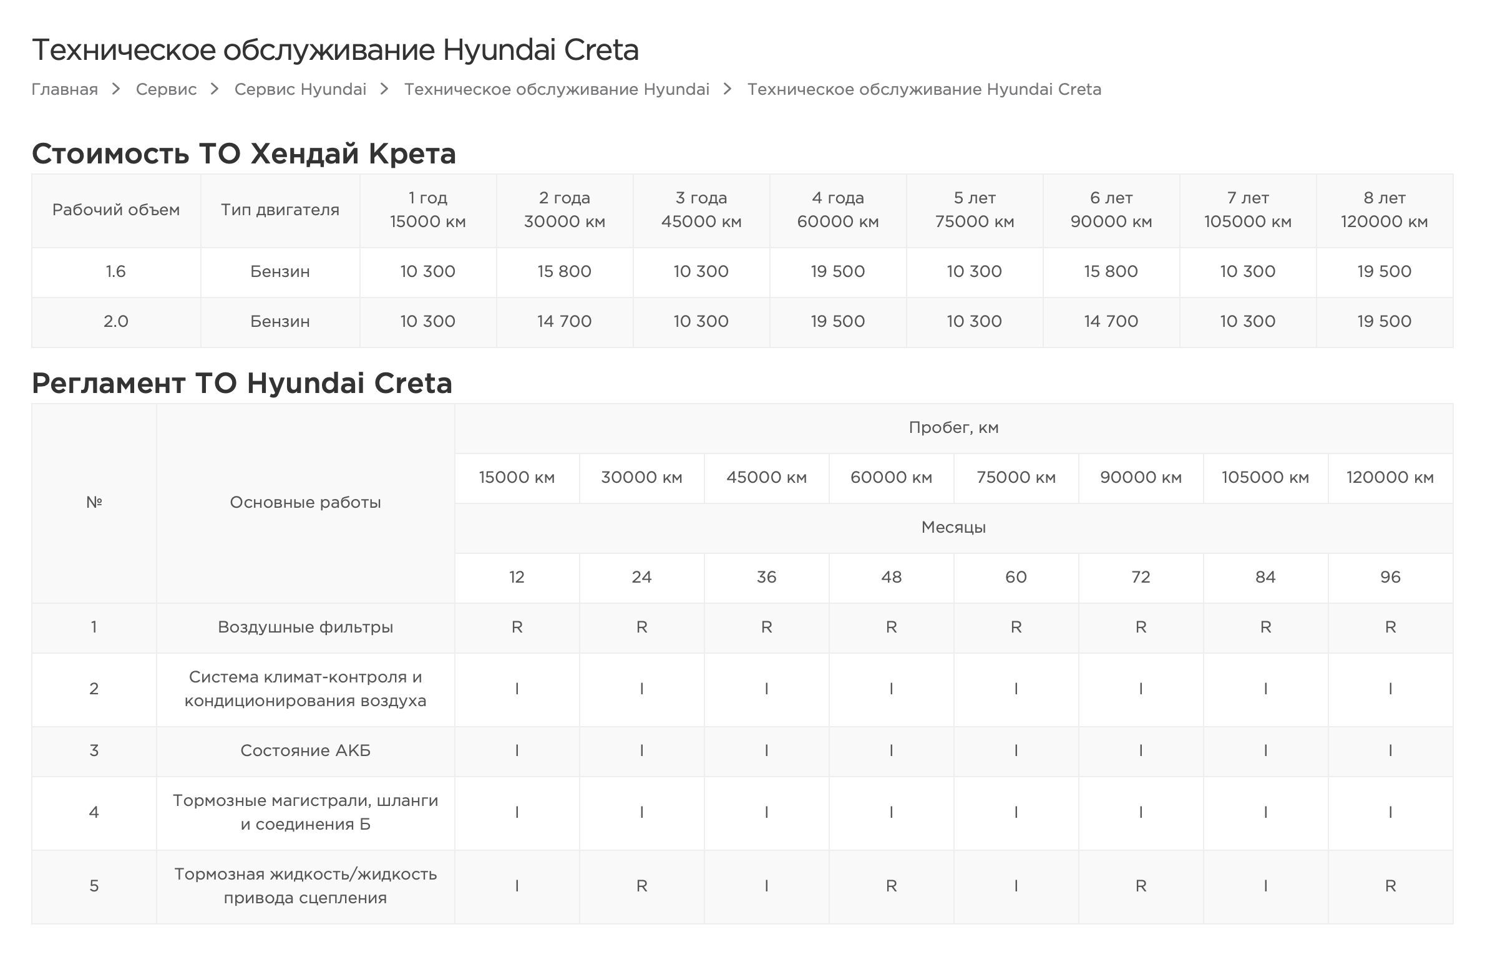This screenshot has width=1485, height=970.
Task: Click 10 300 in 2.0 row under 7 лет
Action: [1248, 321]
